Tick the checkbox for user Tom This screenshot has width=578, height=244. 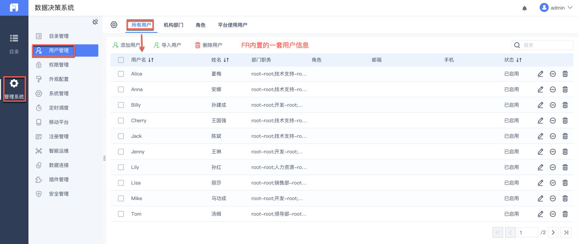121,214
